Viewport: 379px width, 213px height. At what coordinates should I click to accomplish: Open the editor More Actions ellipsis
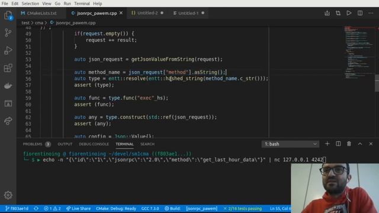[371, 13]
